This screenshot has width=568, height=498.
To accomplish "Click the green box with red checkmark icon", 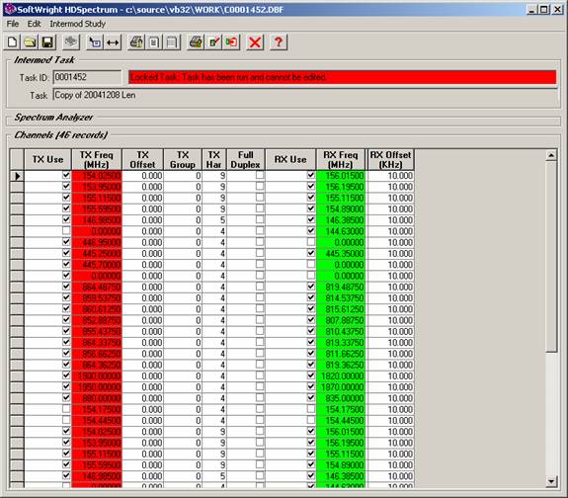I will click(213, 42).
